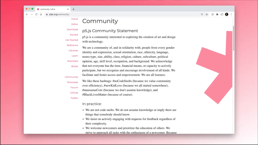Close the community | p5.js tab

tap(68, 9)
